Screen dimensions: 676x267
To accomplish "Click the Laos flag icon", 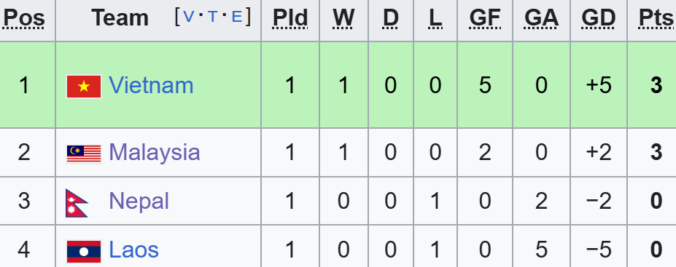I will (84, 252).
